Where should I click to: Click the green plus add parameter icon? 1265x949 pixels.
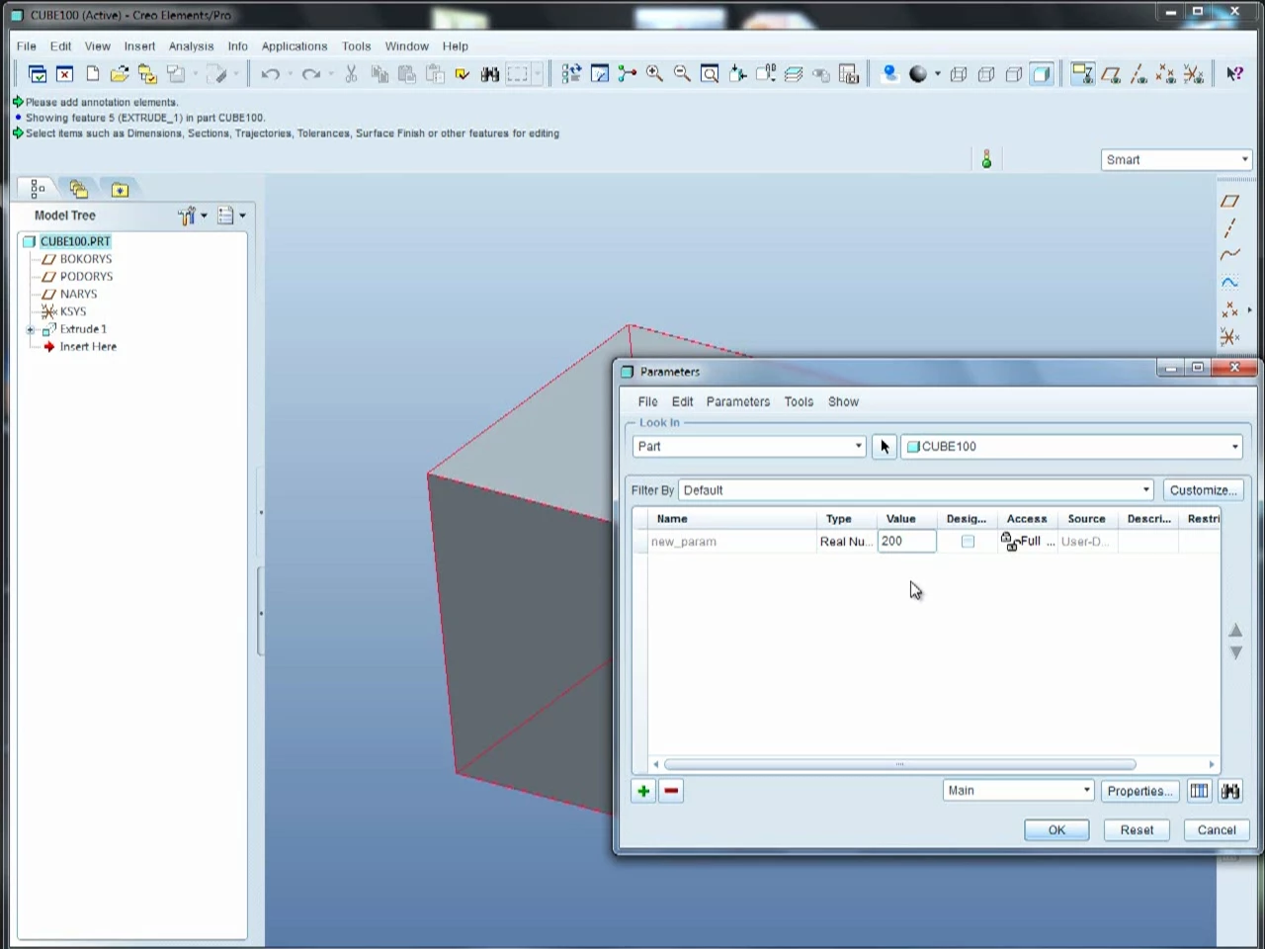643,791
